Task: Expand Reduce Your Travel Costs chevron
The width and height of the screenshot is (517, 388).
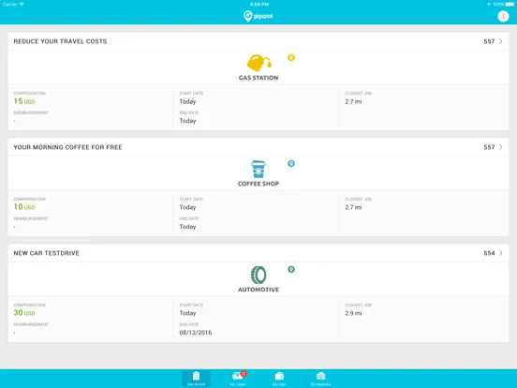Action: tap(501, 41)
